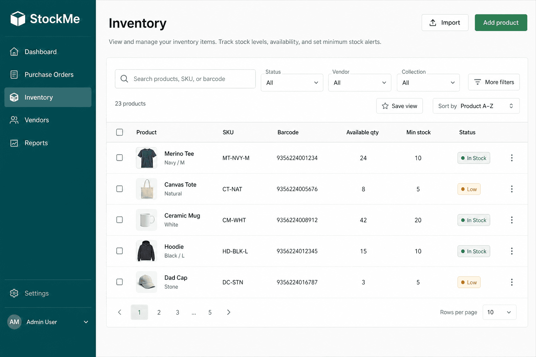The image size is (536, 357).
Task: Click the Dad Cap product thumbnail
Action: tap(147, 282)
